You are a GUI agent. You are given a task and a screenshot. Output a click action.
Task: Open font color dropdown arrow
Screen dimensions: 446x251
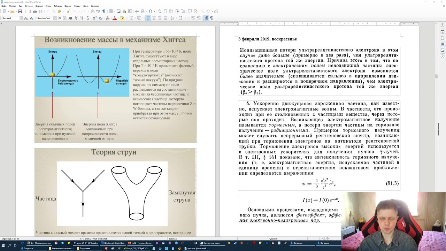(118, 18)
